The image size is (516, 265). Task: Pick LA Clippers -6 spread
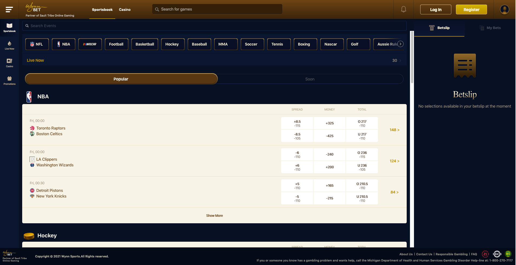(297, 154)
